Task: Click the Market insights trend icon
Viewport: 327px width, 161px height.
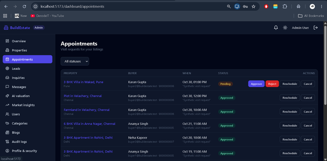Action: click(7, 105)
